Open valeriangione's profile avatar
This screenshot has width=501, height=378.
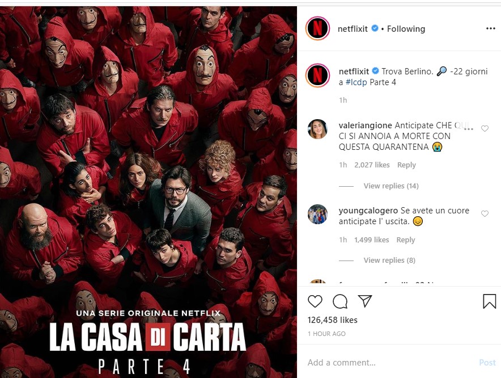(317, 129)
